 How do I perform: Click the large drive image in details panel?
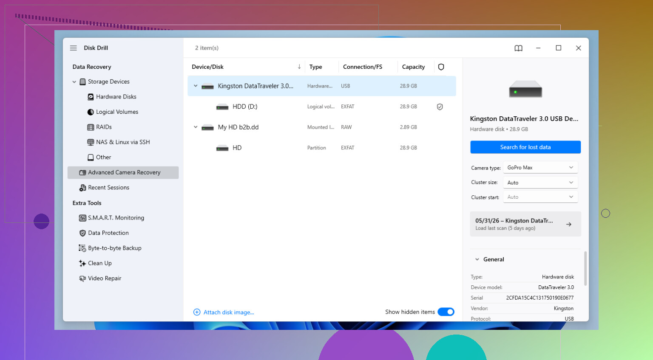click(x=525, y=90)
